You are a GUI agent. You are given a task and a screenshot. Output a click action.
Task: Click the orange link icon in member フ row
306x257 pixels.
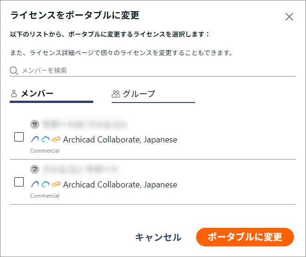coord(56,184)
